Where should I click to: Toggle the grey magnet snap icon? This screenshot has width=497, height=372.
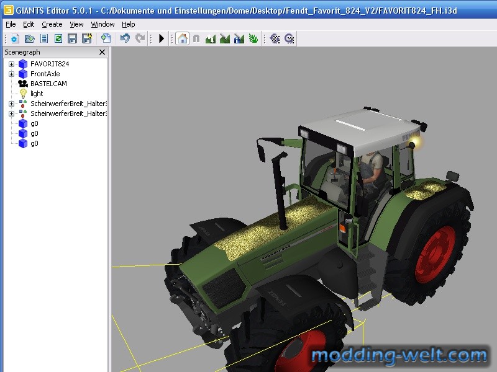[x=196, y=38]
